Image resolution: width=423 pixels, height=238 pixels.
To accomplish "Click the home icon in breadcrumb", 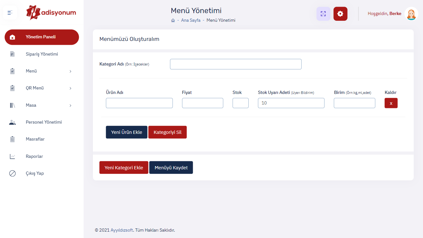I will pyautogui.click(x=173, y=20).
